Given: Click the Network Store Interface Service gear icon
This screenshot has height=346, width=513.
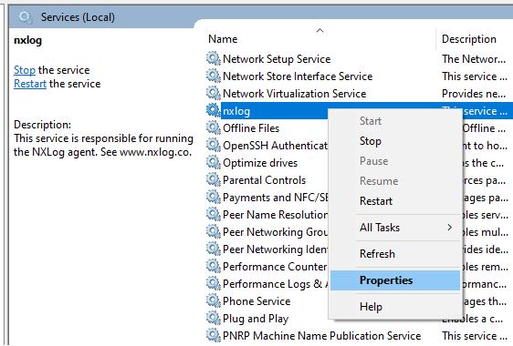Looking at the screenshot, I should pos(214,76).
